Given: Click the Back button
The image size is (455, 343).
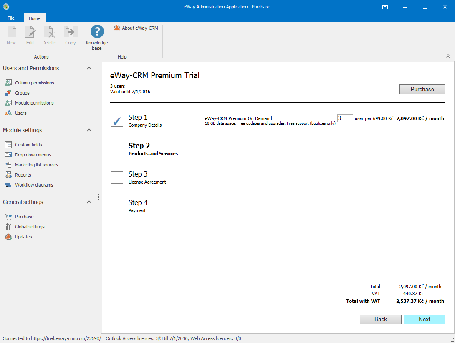Looking at the screenshot, I should [380, 319].
